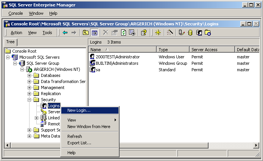Click the Up one level folder icon
The height and width of the screenshot is (161, 263).
coord(86,33)
